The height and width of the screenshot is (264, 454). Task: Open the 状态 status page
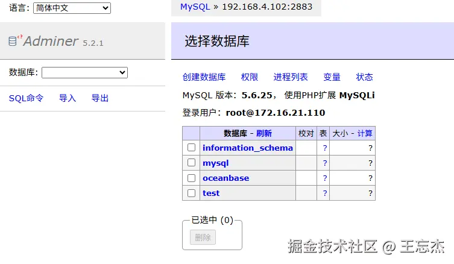[x=364, y=77]
